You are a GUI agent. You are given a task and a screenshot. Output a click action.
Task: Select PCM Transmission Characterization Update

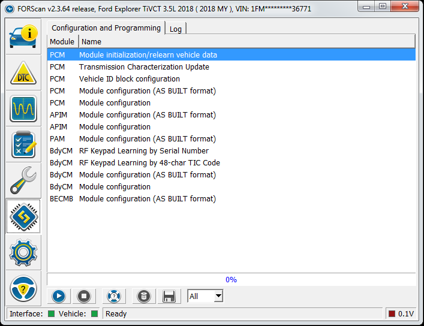[x=231, y=67]
